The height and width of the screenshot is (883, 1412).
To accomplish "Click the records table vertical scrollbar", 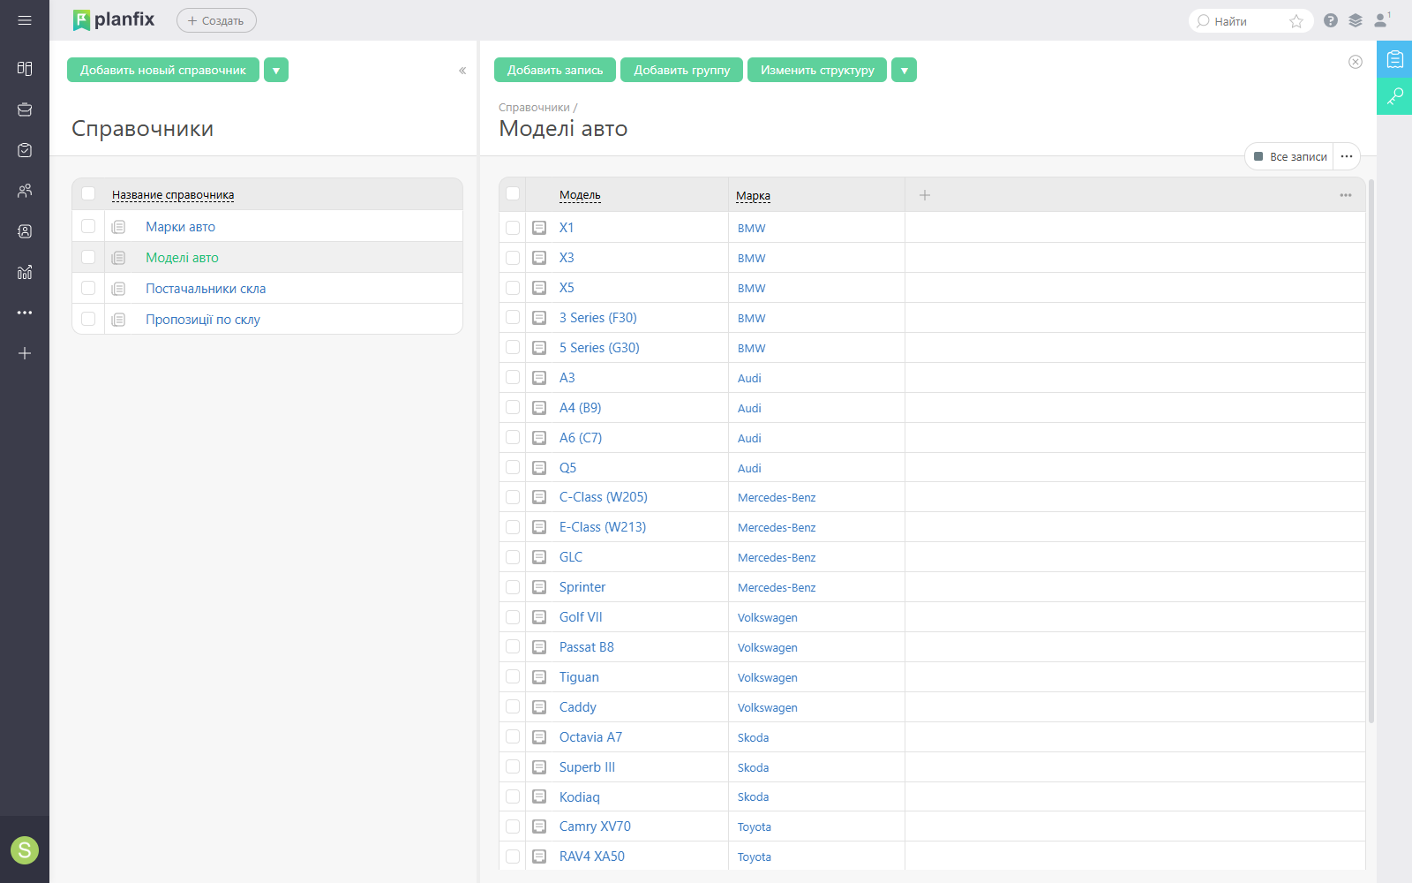I will coord(1371,450).
